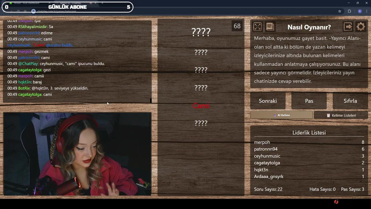This screenshot has height=209, width=371.
Task: Click the Soru Sayısı: 22 counter
Action: pyautogui.click(x=268, y=189)
